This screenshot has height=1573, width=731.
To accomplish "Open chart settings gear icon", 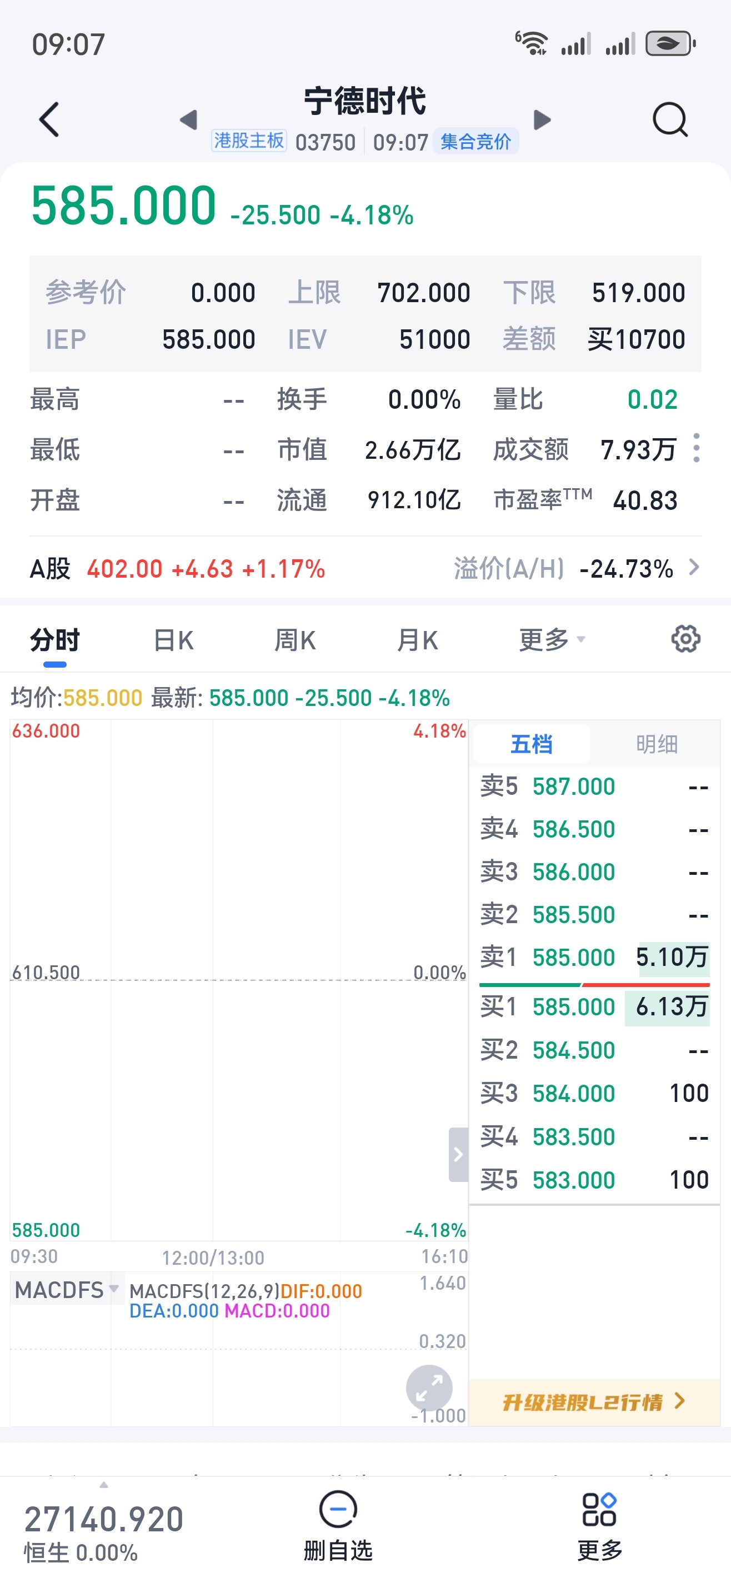I will click(x=685, y=639).
